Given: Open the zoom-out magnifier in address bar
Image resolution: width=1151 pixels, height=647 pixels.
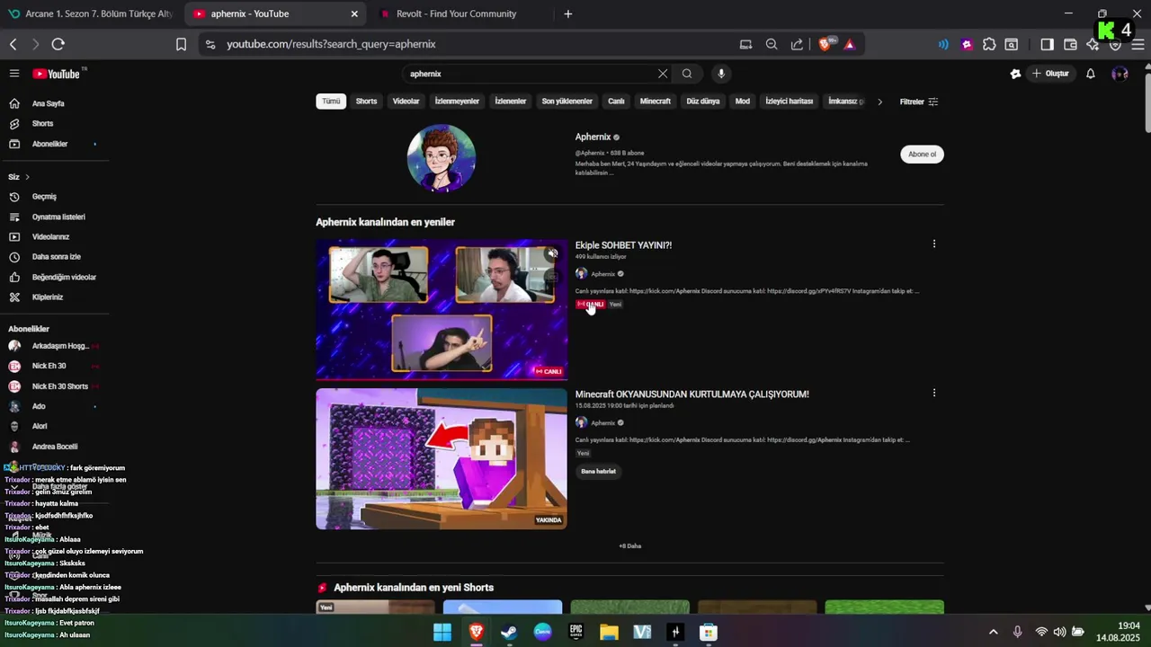Looking at the screenshot, I should [x=772, y=44].
